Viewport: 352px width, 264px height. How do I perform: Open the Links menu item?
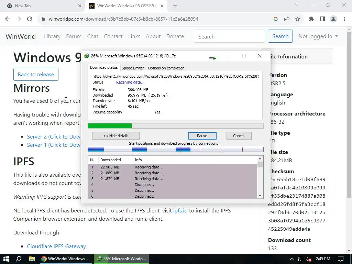click(x=134, y=36)
